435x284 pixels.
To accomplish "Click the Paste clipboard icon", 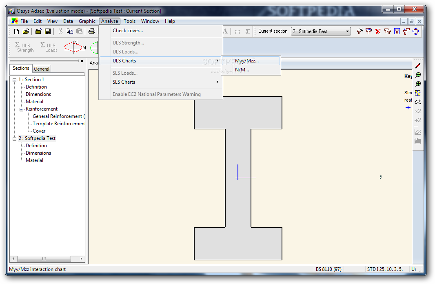I will click(79, 31).
